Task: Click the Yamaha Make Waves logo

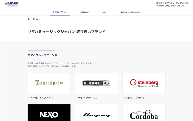Action: 12,4
